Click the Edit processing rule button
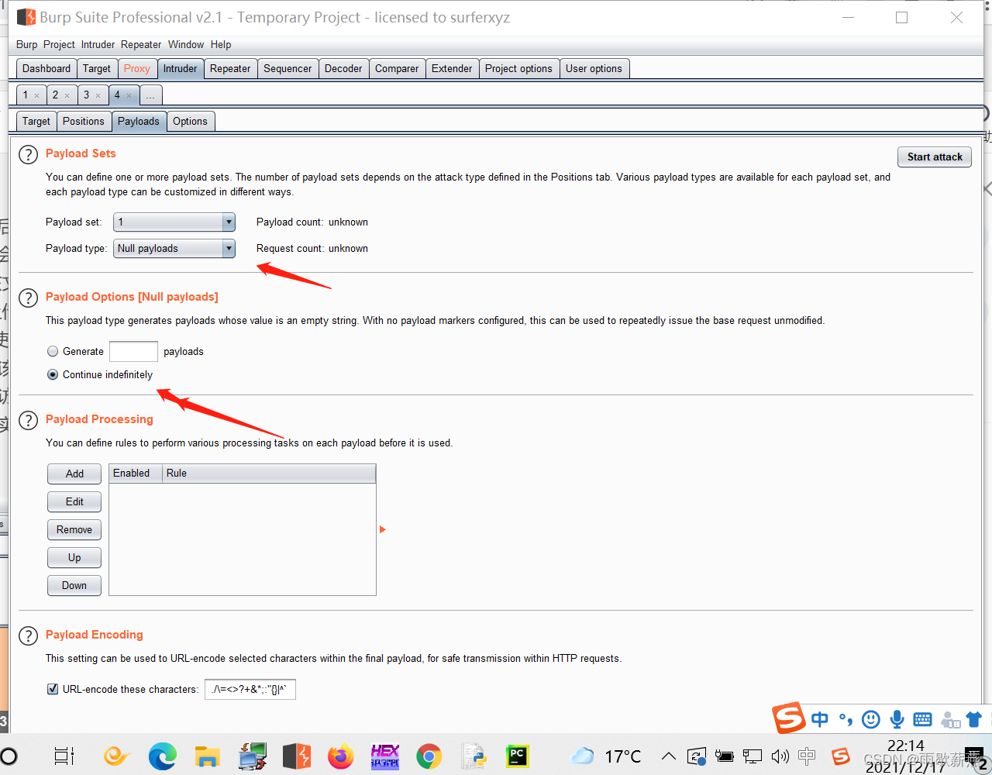 [x=74, y=501]
